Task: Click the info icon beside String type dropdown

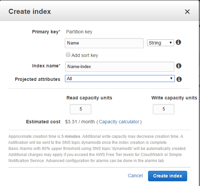Action: click(x=178, y=42)
